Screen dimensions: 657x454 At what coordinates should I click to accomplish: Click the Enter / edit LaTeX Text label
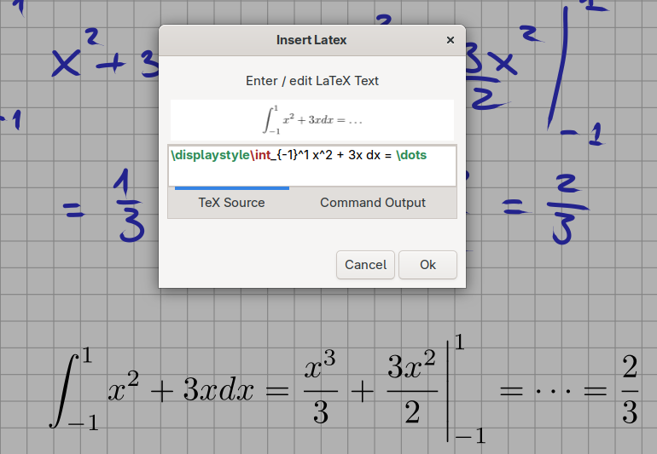click(x=312, y=81)
